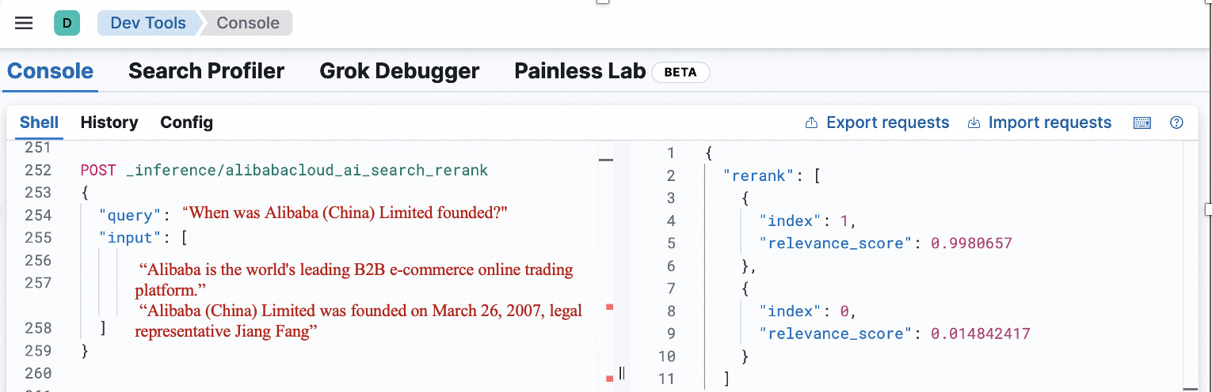Click the BETA badge

[680, 72]
